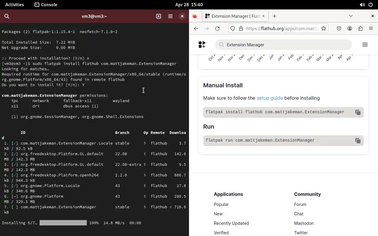Open the Flathub site hamburger menu
This screenshot has width=378, height=236.
point(365,45)
